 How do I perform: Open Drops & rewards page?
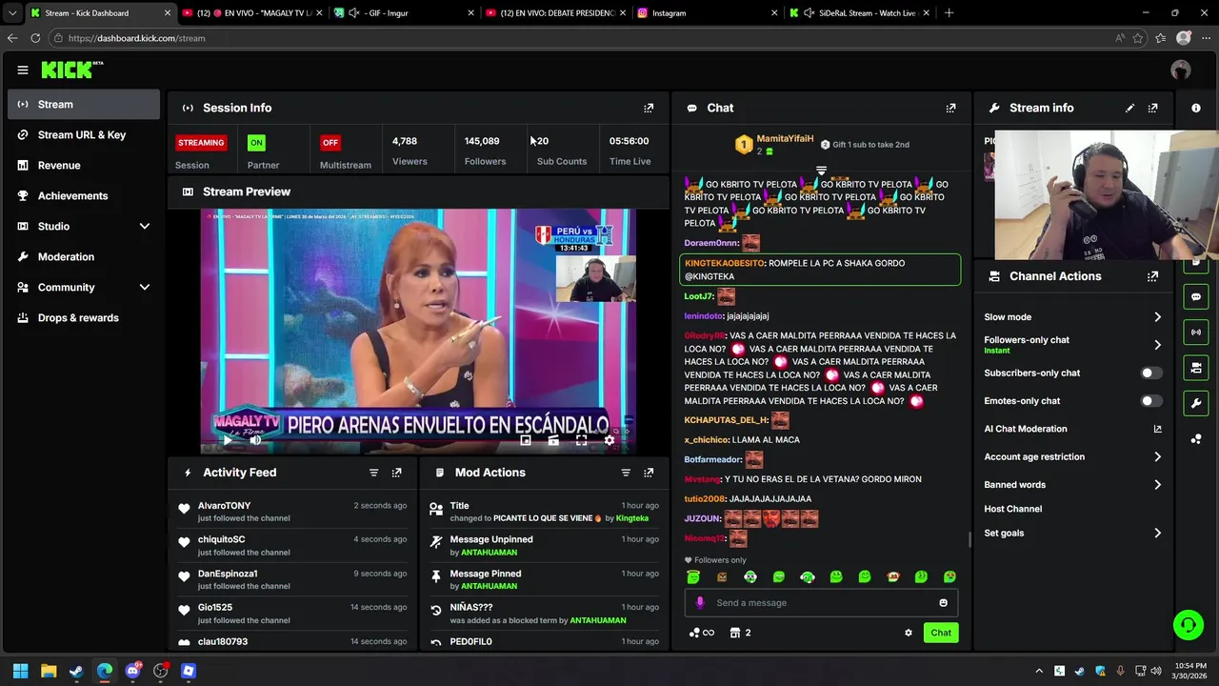pyautogui.click(x=84, y=317)
